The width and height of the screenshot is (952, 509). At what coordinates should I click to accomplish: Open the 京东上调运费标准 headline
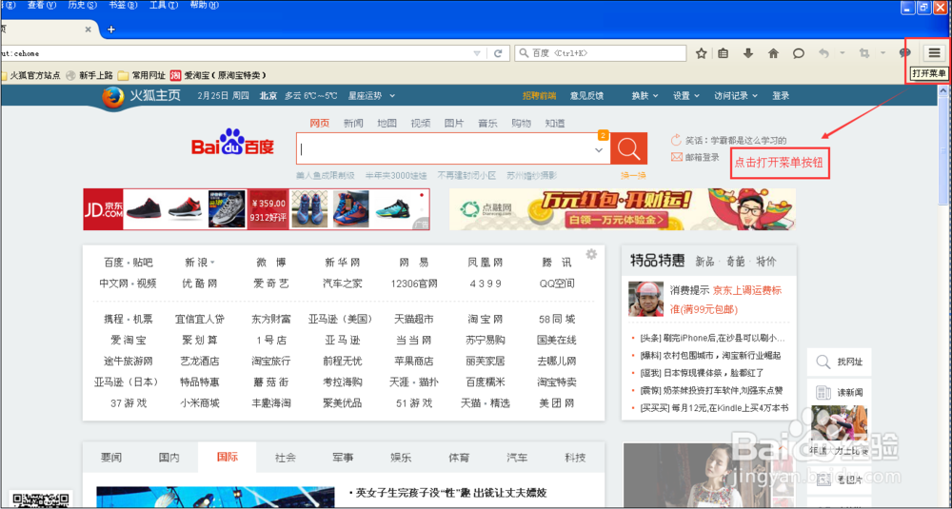727,300
